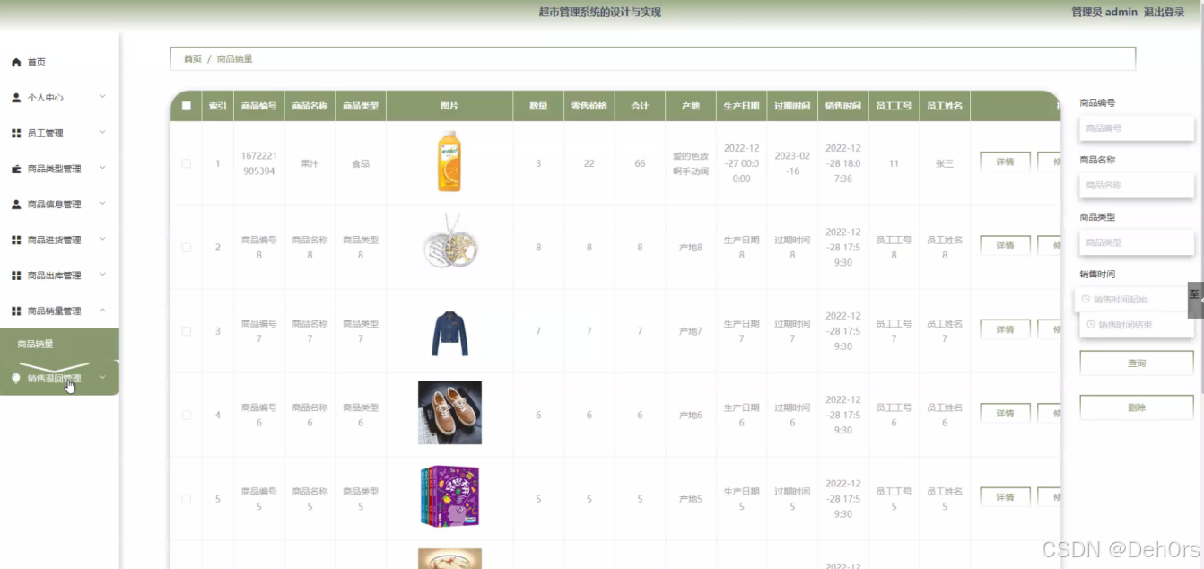Image resolution: width=1204 pixels, height=569 pixels.
Task: Check the checkbox for row 1 果汁
Action: pyautogui.click(x=186, y=163)
